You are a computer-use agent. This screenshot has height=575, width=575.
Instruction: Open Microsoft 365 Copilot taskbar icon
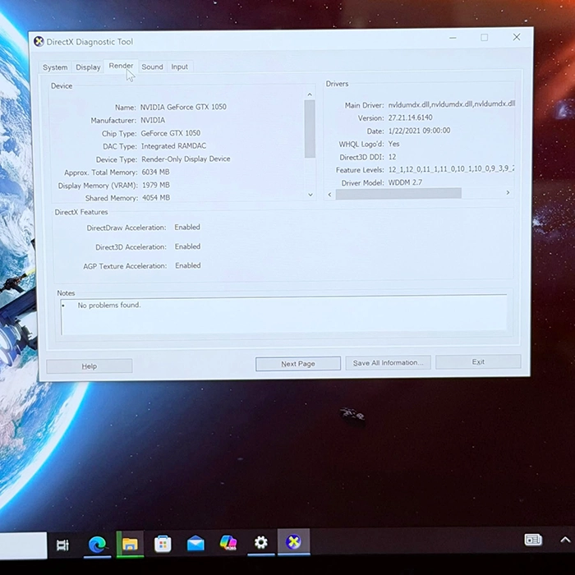[228, 543]
